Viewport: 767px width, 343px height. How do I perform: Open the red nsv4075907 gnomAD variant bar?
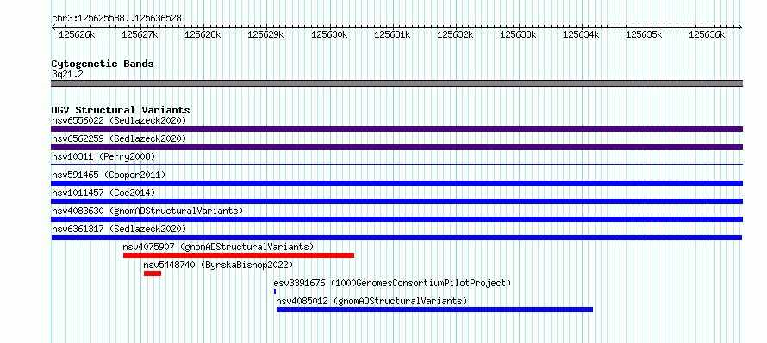(238, 255)
